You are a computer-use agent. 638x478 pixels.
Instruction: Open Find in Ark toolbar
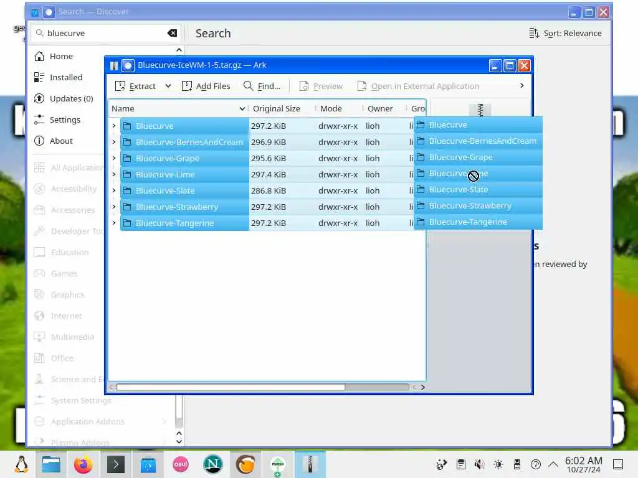coord(262,86)
